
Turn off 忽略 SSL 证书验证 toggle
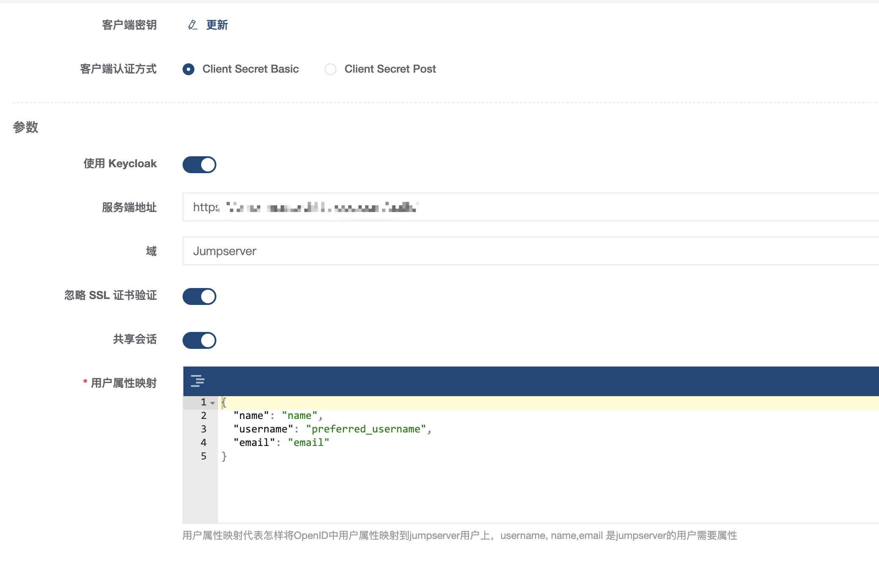[199, 296]
